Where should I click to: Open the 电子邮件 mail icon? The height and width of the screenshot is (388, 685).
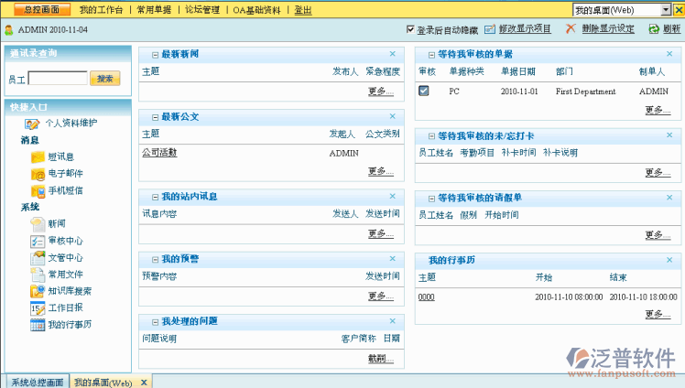click(38, 174)
